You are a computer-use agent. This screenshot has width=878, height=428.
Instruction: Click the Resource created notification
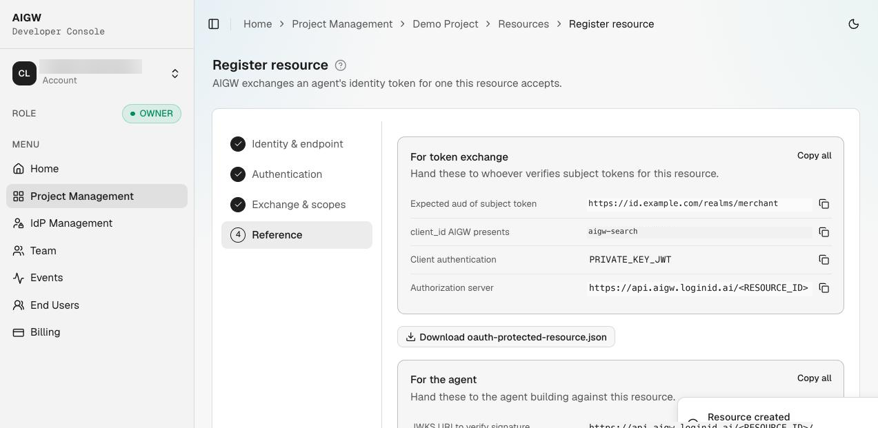click(x=778, y=414)
